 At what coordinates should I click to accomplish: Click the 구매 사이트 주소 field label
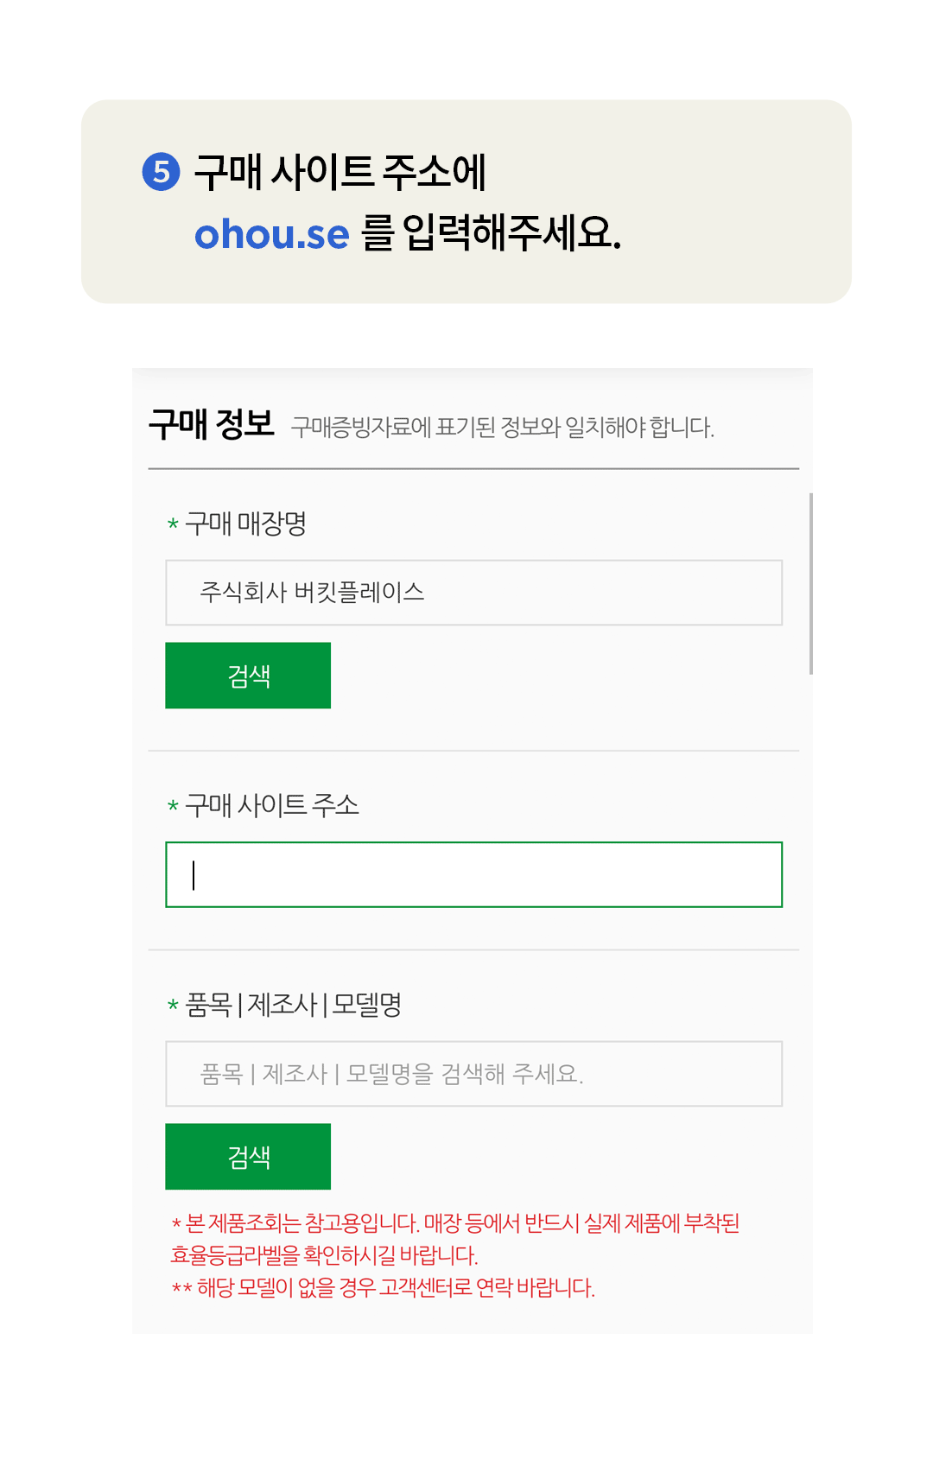point(272,805)
